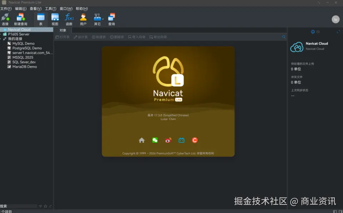Screen dimensions: 343x213
Task: Open the 连接 connection tool
Action: (x=5, y=19)
